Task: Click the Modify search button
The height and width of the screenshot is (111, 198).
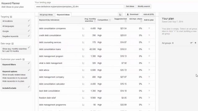Action: pyautogui.click(x=144, y=6)
